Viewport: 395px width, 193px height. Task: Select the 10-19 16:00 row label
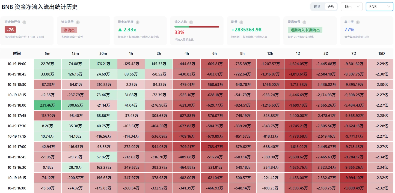17,188
